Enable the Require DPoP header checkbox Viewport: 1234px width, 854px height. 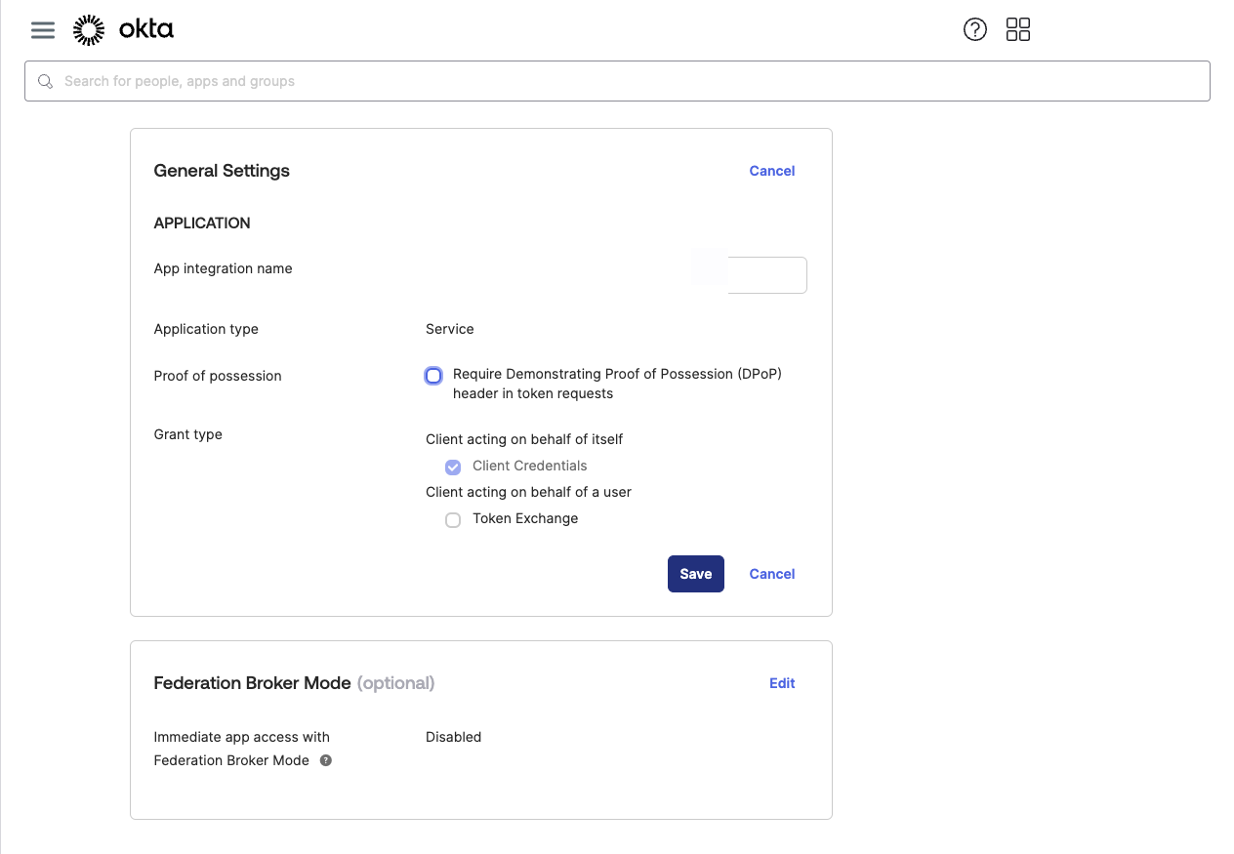(x=433, y=376)
